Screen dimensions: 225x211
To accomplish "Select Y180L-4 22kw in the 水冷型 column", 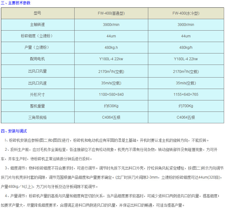I will click(x=186, y=59).
